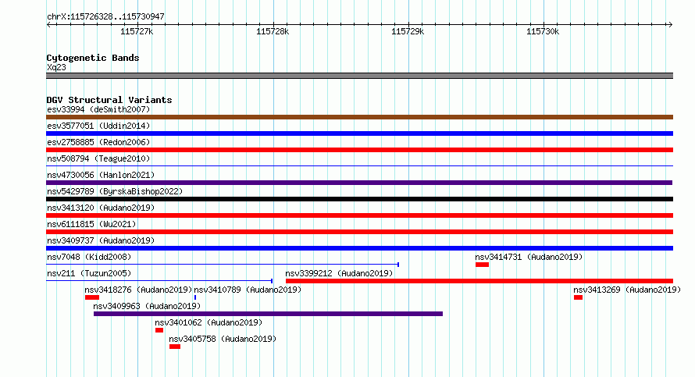The image size is (695, 377).
Task: Click the esv2758885 (Redon2006) variant label
Action: click(x=98, y=142)
